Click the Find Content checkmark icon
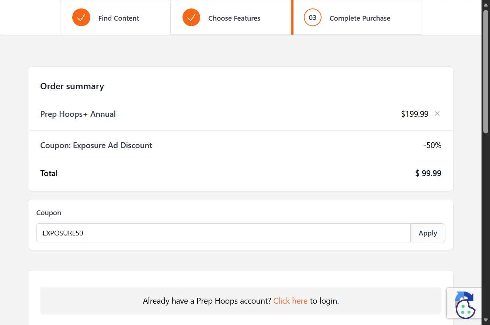Viewport: 490px width, 325px height. tap(81, 17)
